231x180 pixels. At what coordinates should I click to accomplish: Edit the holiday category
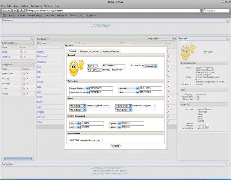pyautogui.click(x=24, y=93)
